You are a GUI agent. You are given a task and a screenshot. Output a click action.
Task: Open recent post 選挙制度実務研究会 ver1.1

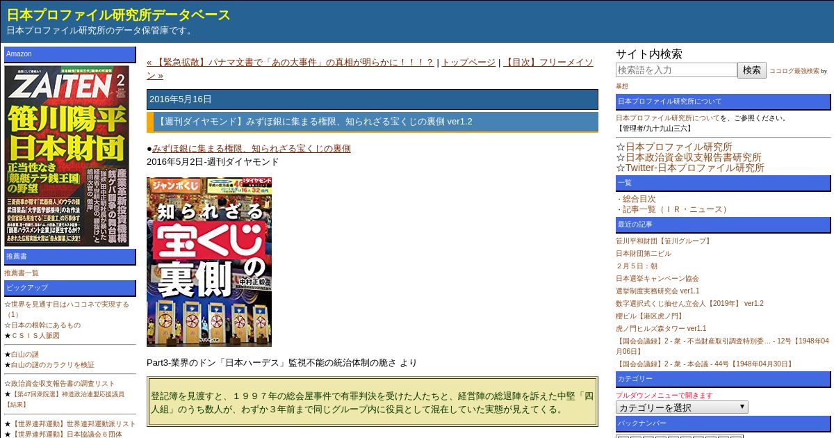coord(657,291)
